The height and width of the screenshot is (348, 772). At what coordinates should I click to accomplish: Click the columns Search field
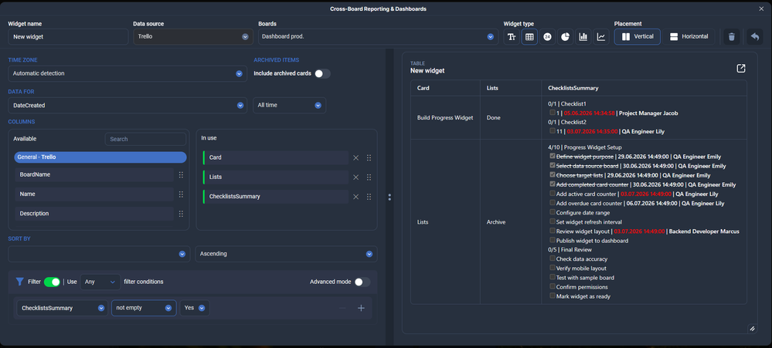pos(145,139)
